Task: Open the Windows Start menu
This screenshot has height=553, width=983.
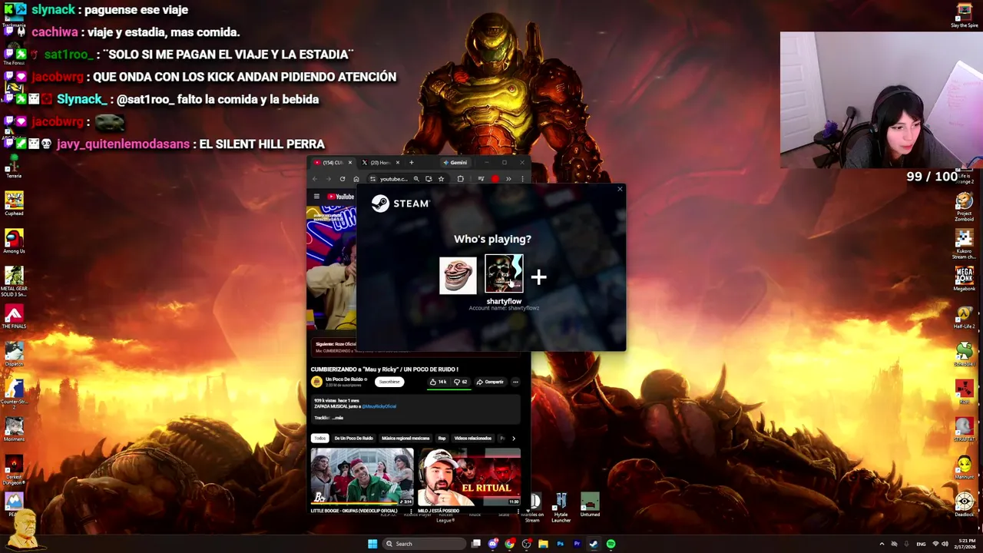Action: (x=372, y=544)
